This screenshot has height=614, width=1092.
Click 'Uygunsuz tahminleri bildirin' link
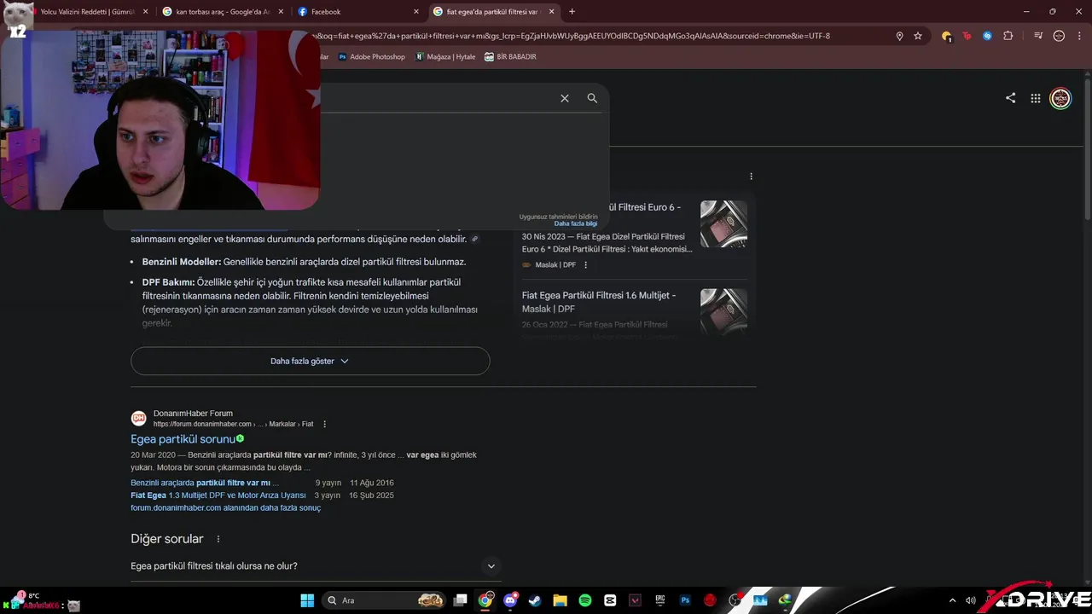tap(559, 217)
